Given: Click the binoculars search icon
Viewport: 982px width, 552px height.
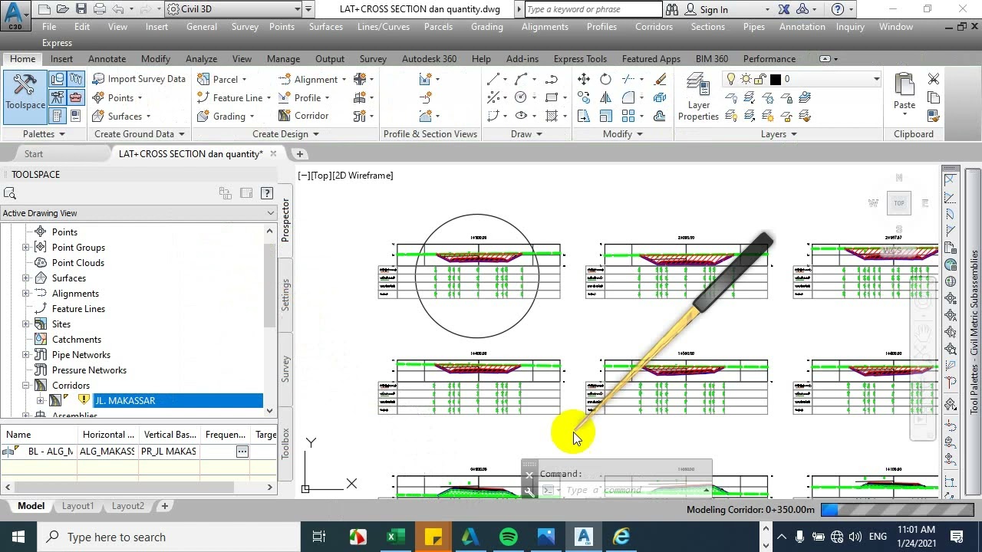Looking at the screenshot, I should (672, 9).
